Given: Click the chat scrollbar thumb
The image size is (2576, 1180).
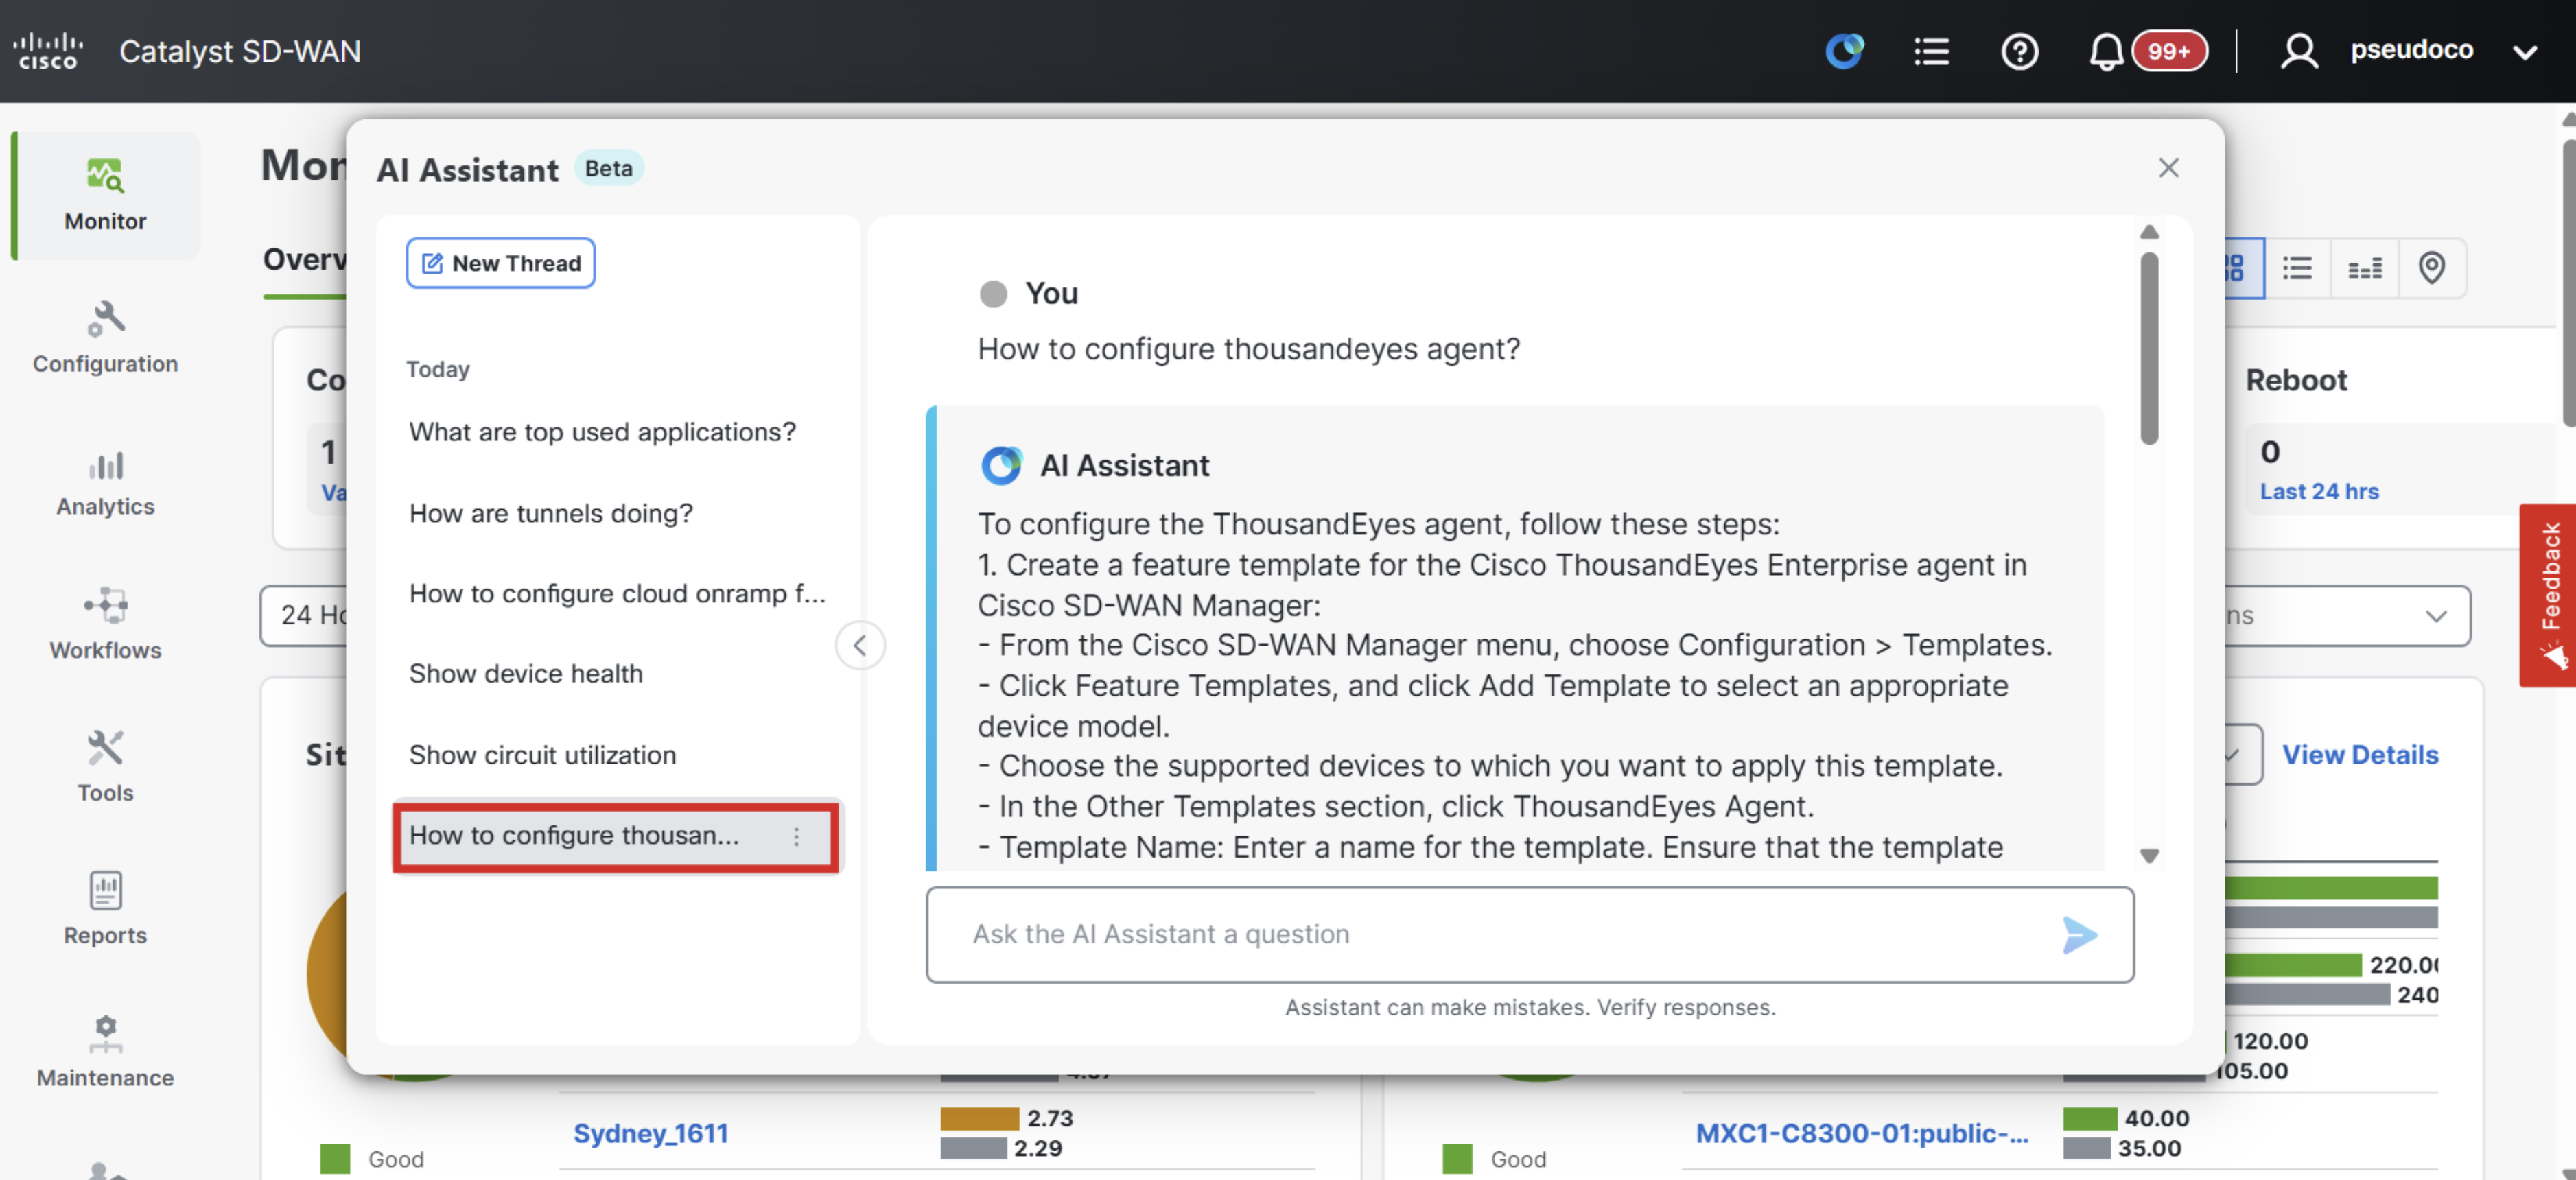Looking at the screenshot, I should [2149, 348].
